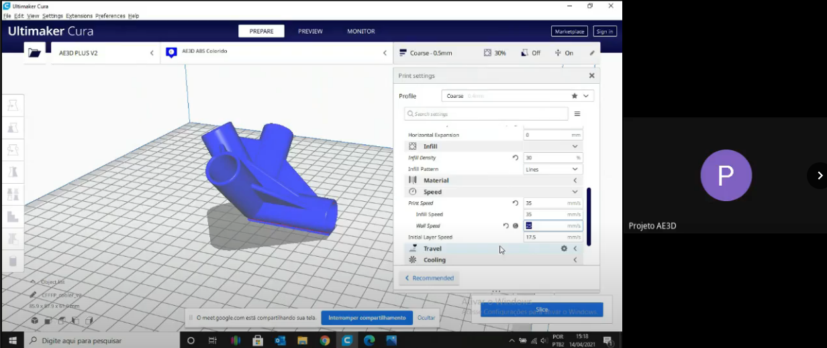Select the front view cube icon
This screenshot has width=827, height=348.
(48, 321)
